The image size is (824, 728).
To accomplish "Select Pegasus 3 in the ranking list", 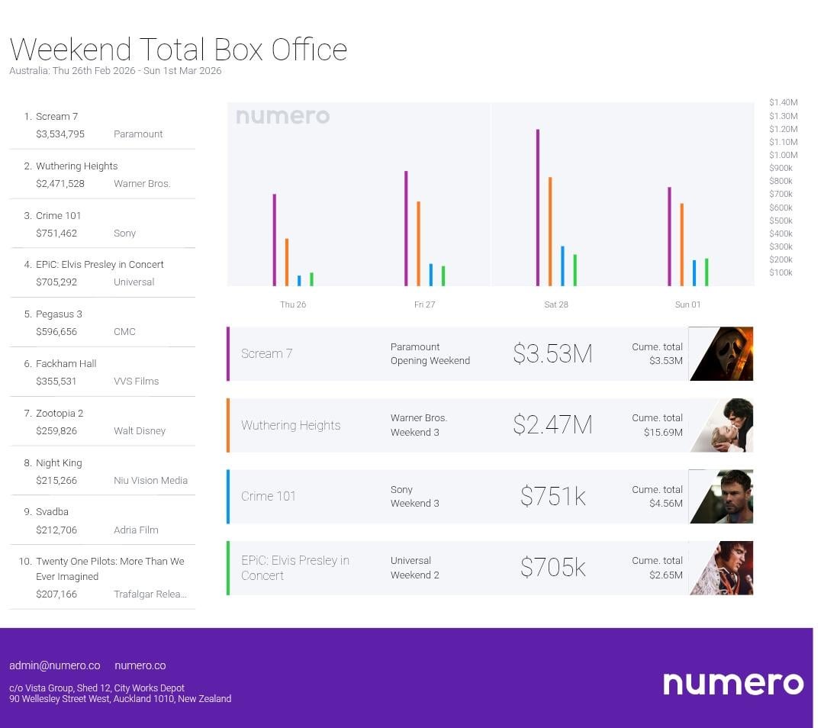I will (59, 314).
